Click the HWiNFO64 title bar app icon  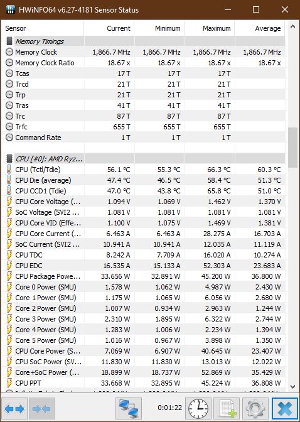click(10, 10)
